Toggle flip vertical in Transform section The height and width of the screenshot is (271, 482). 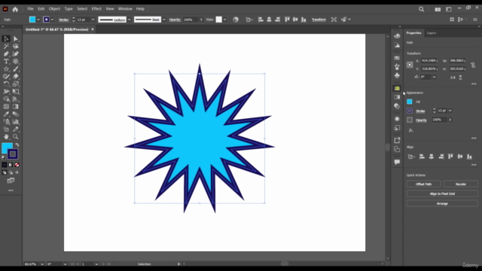pos(460,78)
